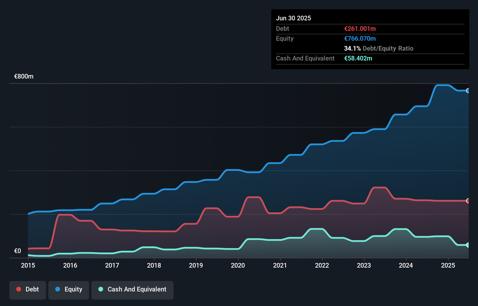478x306 pixels.
Task: Select the Equity endpoint marker on chart
Action: (468, 90)
